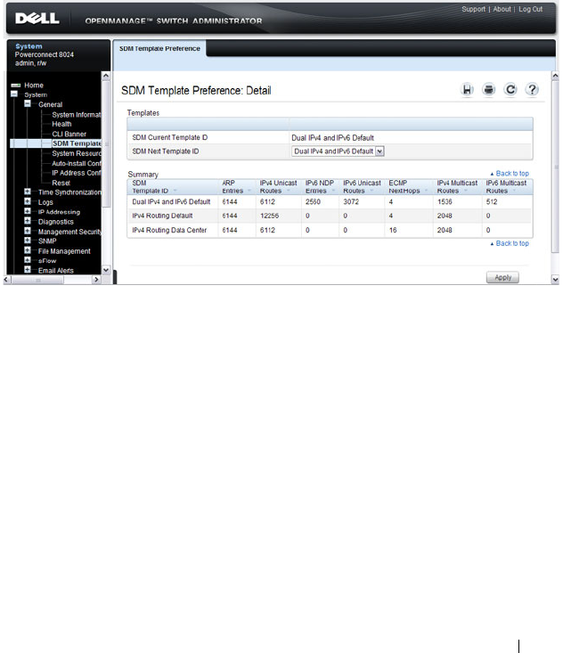Sort by ECMP NextHops column

(408, 187)
